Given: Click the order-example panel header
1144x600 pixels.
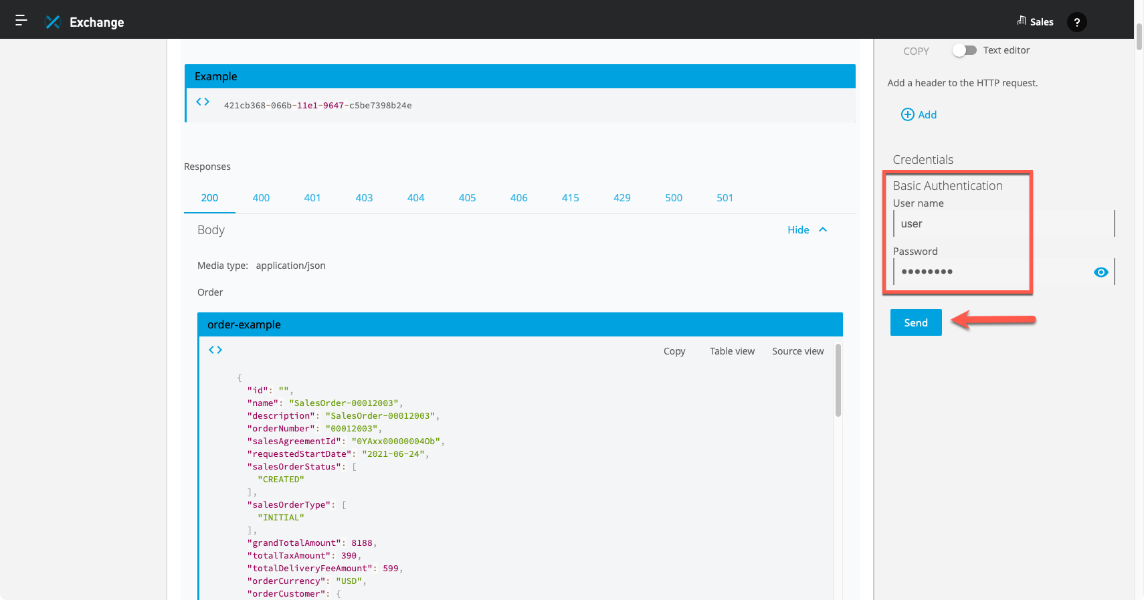Looking at the screenshot, I should coord(520,324).
